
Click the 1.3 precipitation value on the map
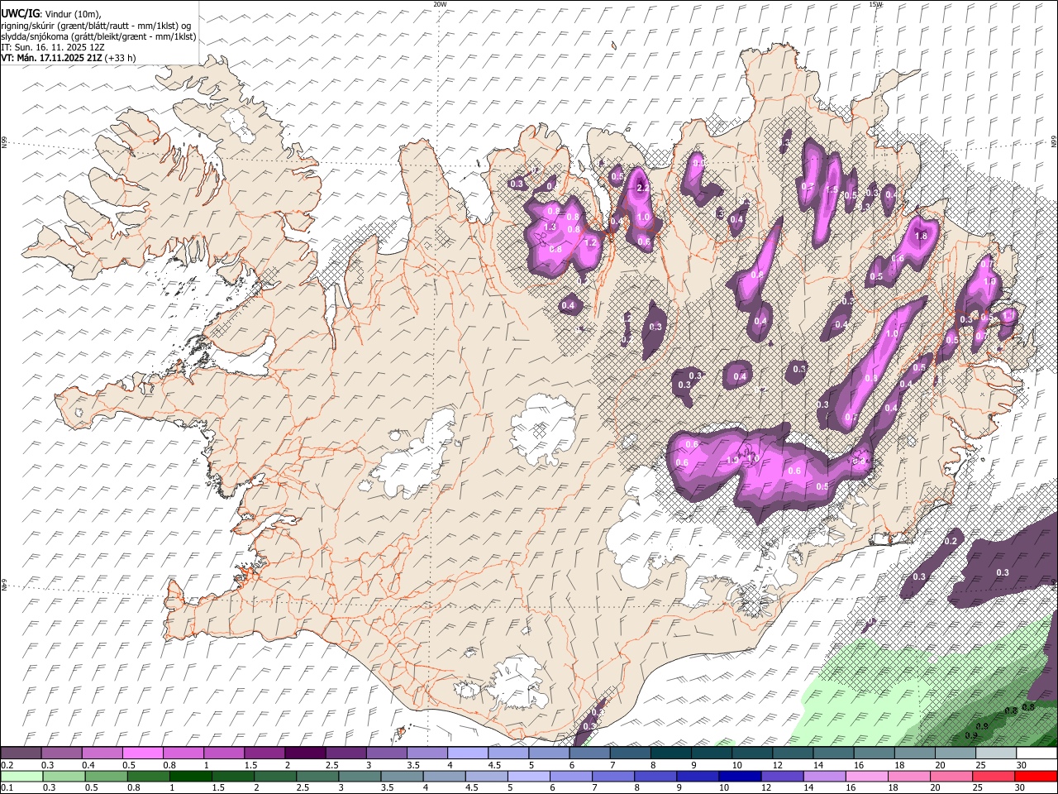[550, 227]
